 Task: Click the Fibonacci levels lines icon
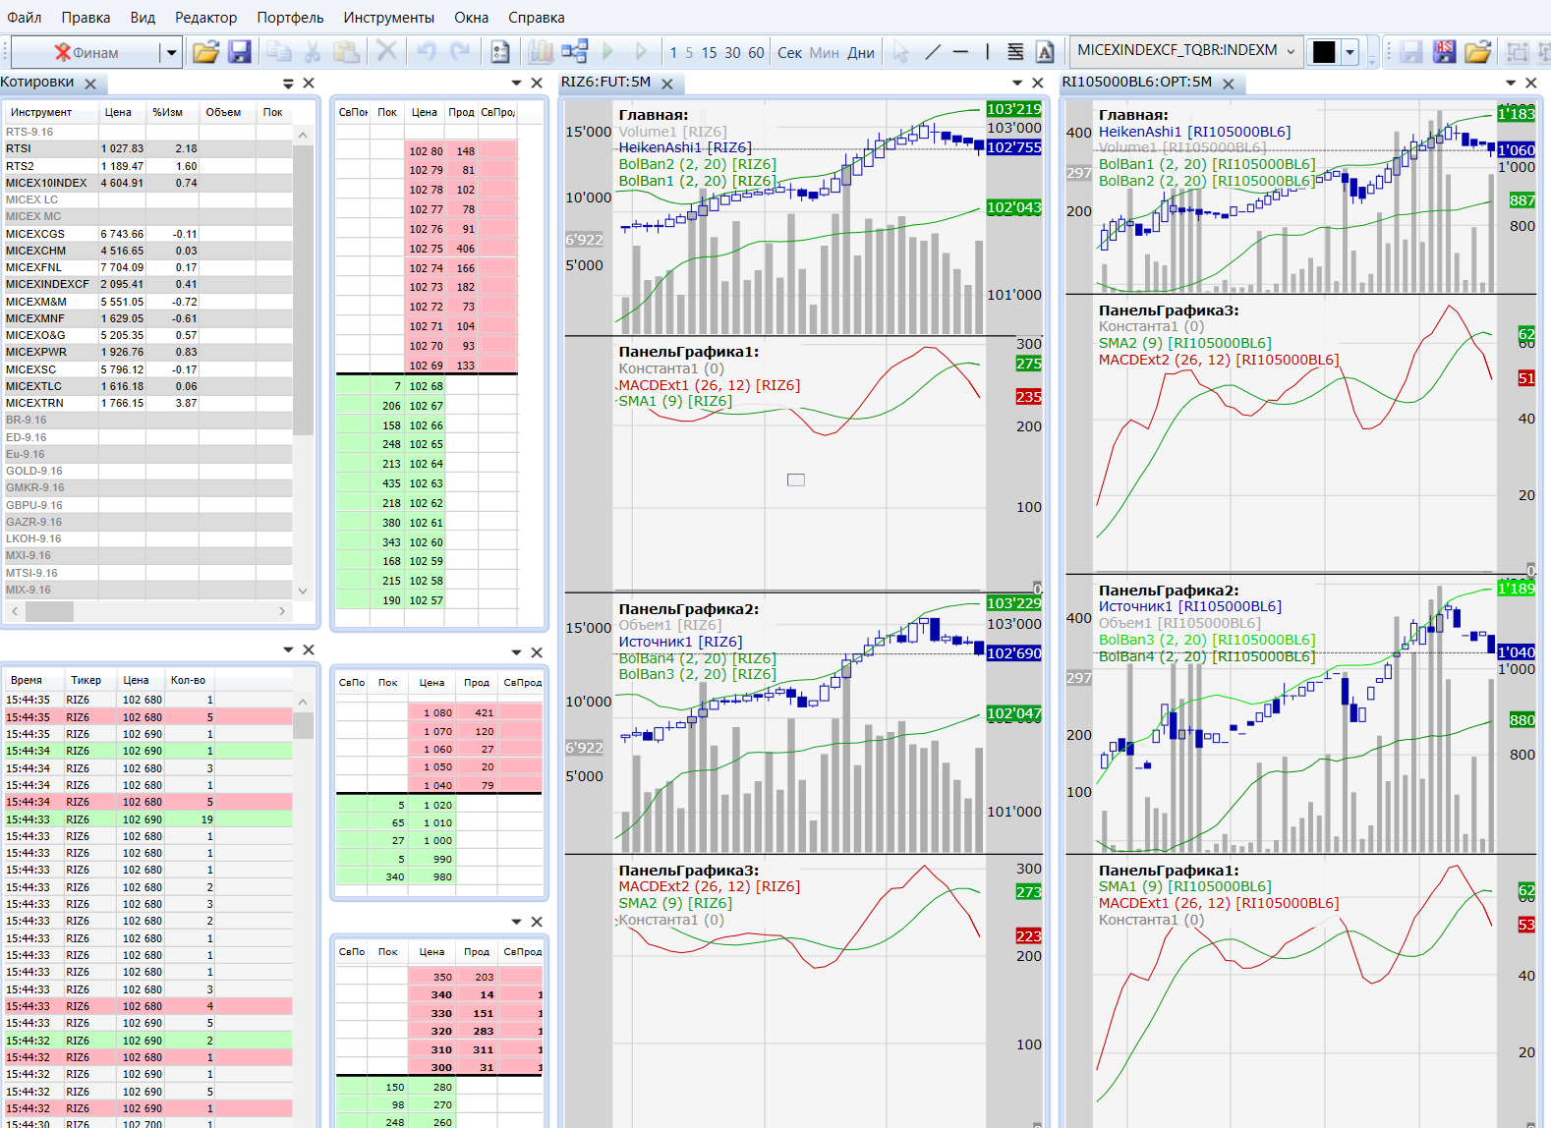pyautogui.click(x=1015, y=52)
